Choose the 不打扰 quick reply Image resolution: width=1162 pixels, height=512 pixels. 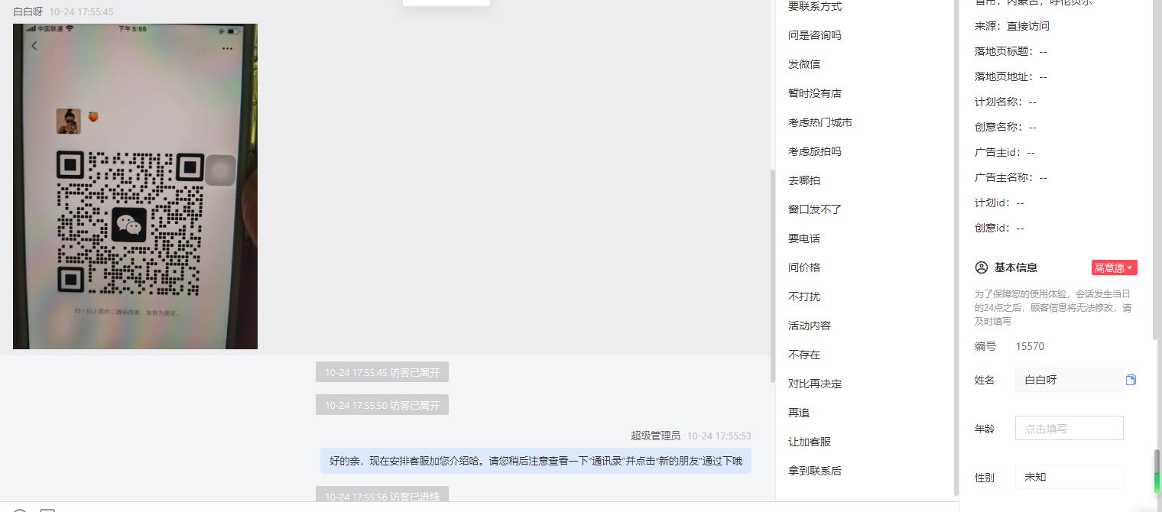click(804, 297)
